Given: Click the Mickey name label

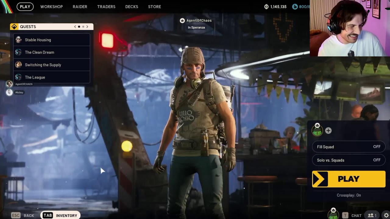Looking at the screenshot, I should [x=19, y=92].
